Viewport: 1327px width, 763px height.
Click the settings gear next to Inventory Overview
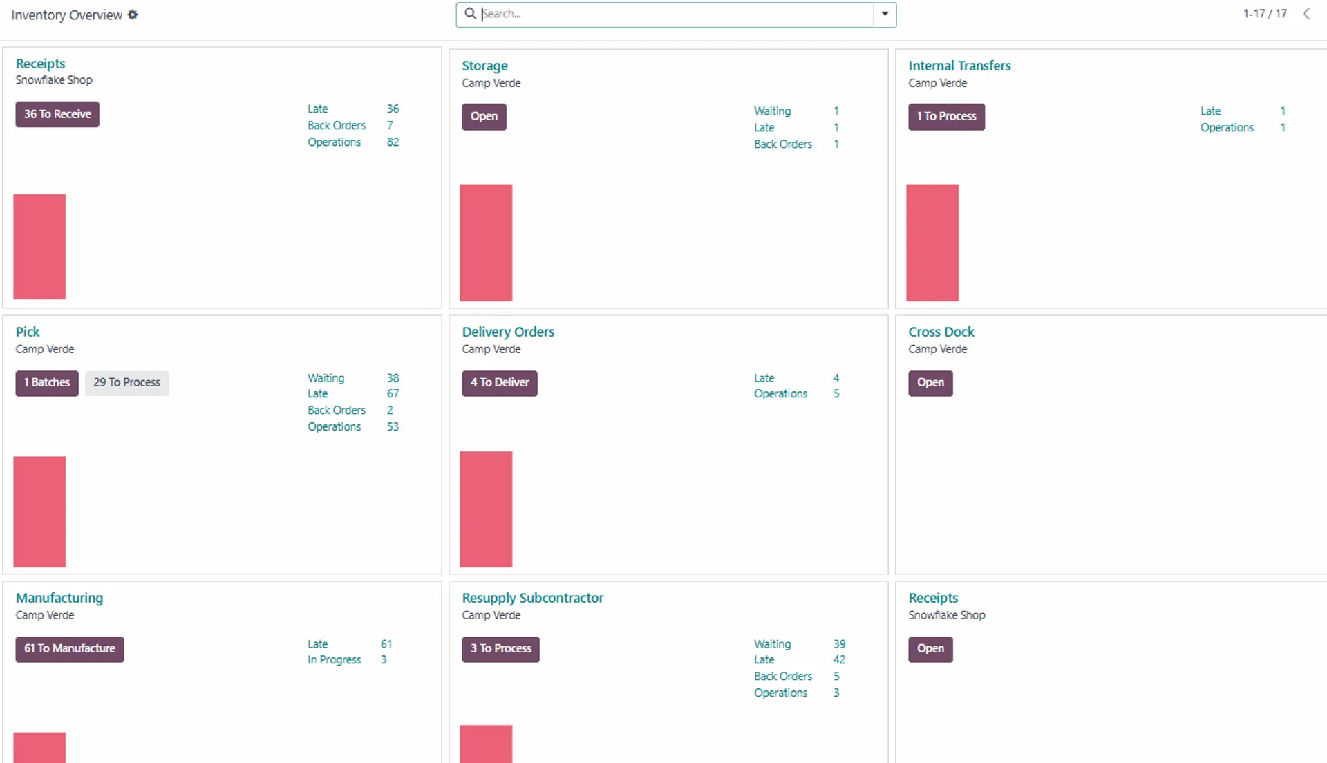click(133, 15)
